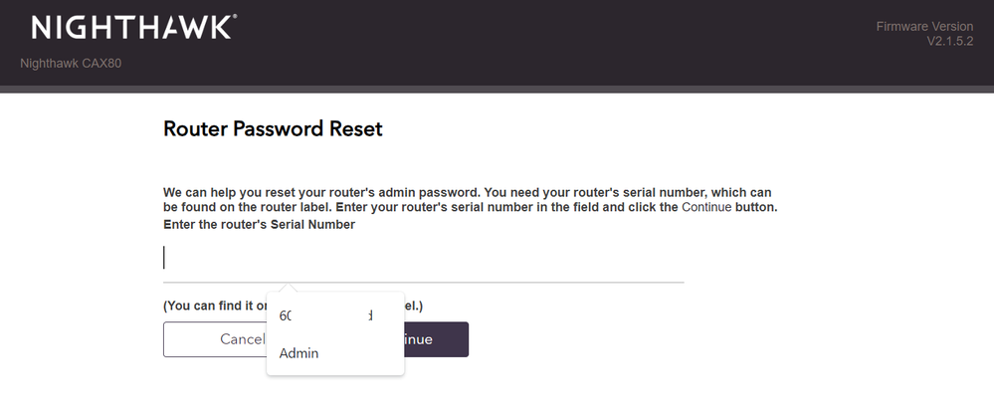The image size is (994, 415).
Task: Click the word Continue in the instructions
Action: [x=705, y=207]
